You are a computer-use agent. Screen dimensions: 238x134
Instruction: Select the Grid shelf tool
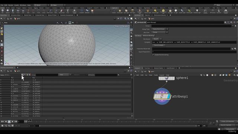point(23,11)
